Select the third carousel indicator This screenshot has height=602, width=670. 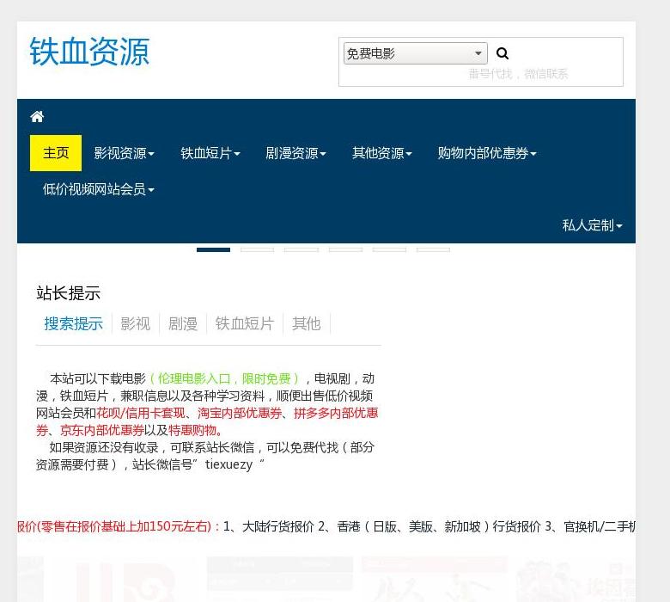pos(301,250)
